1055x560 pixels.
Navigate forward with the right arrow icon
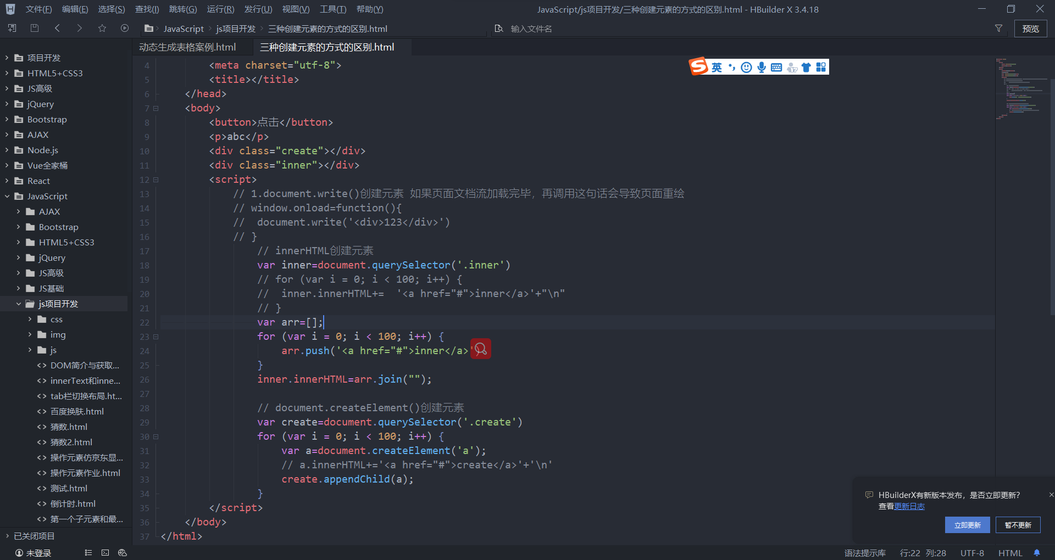pyautogui.click(x=80, y=28)
